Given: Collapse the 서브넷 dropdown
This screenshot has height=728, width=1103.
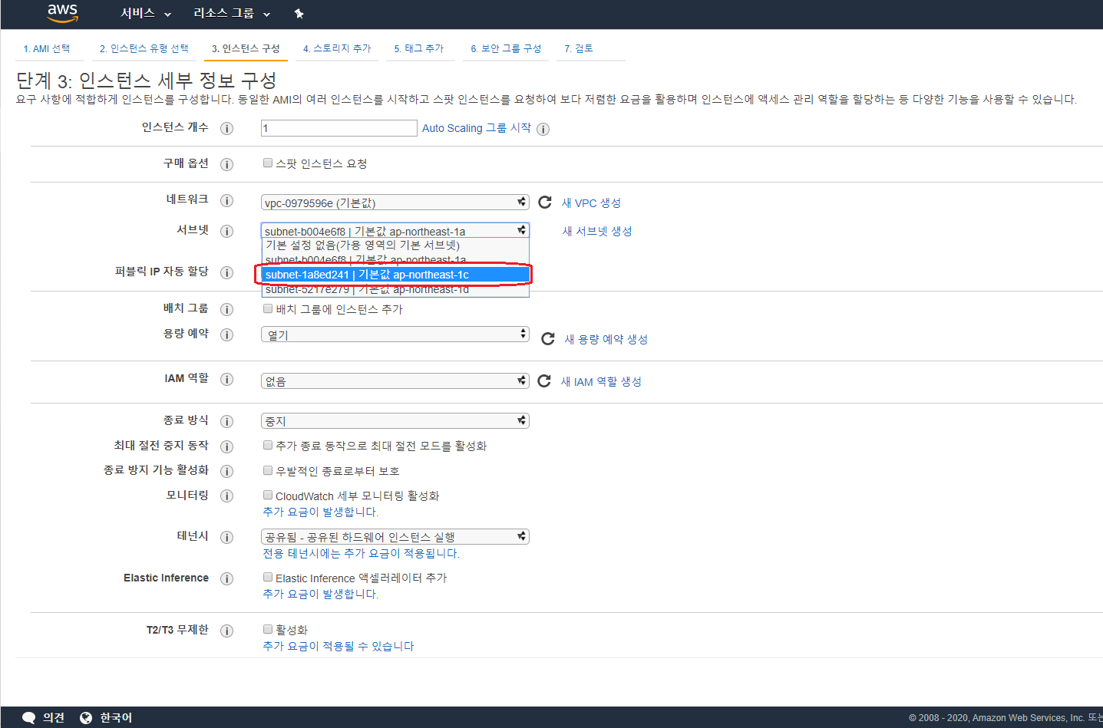Looking at the screenshot, I should [395, 231].
